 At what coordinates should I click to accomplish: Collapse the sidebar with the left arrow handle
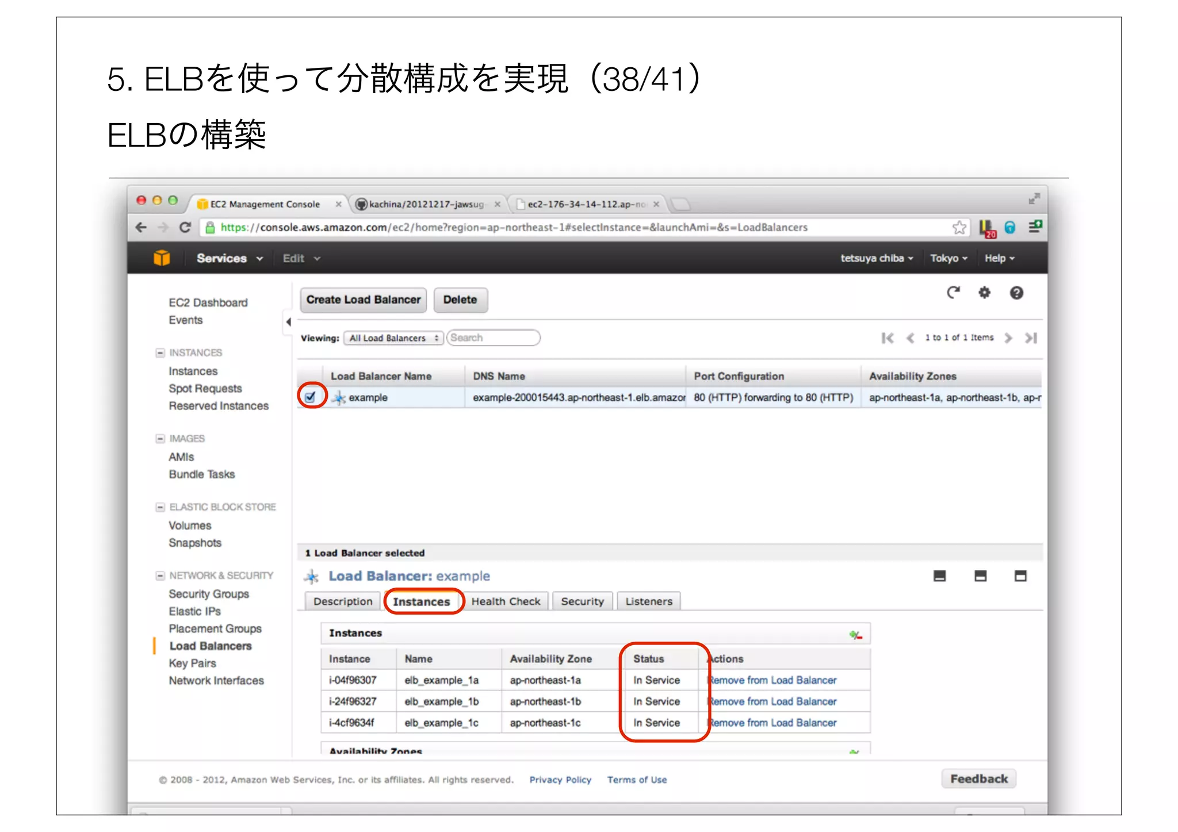[x=288, y=322]
